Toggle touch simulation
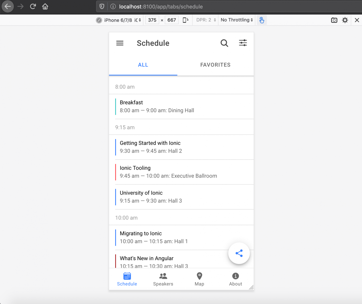 pos(262,20)
